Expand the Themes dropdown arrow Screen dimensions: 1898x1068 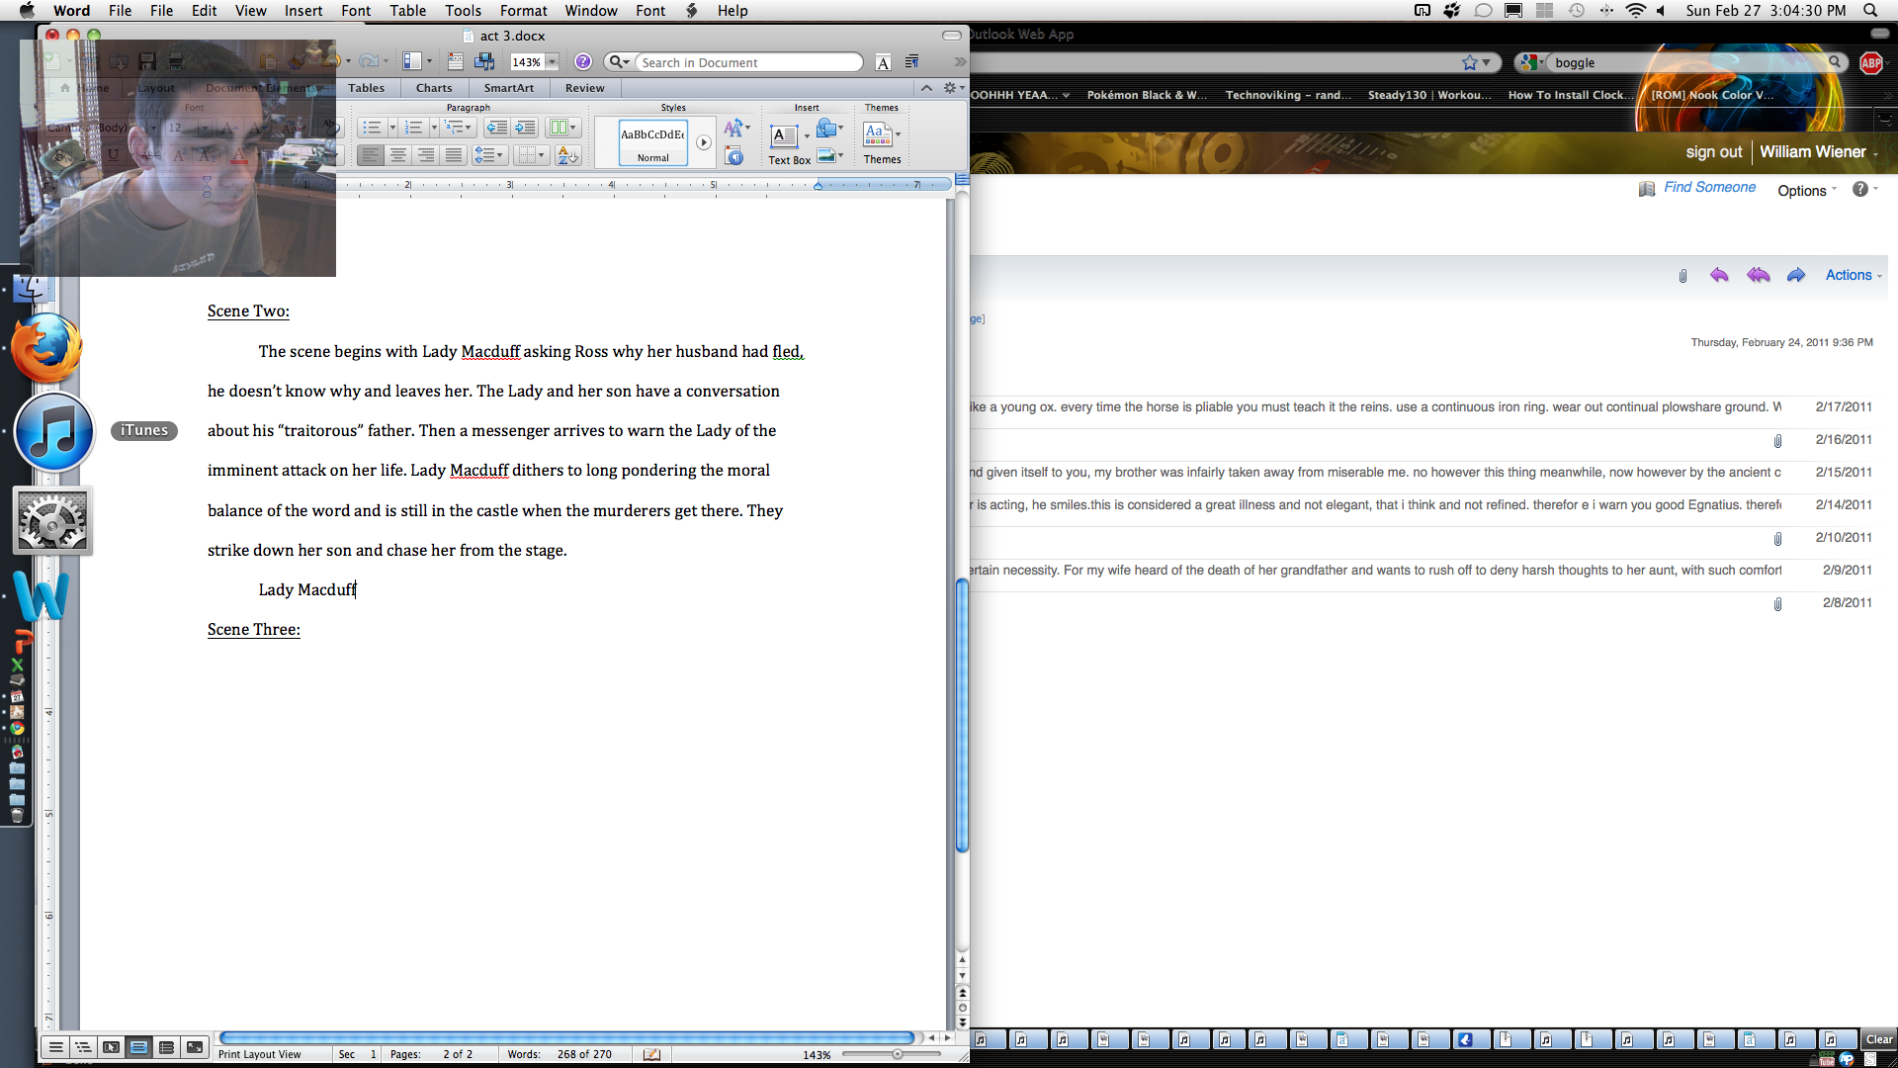pos(898,134)
